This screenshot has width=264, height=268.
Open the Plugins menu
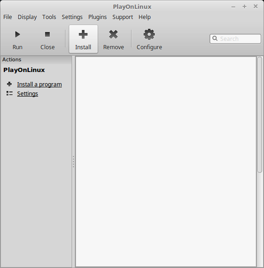(x=98, y=17)
